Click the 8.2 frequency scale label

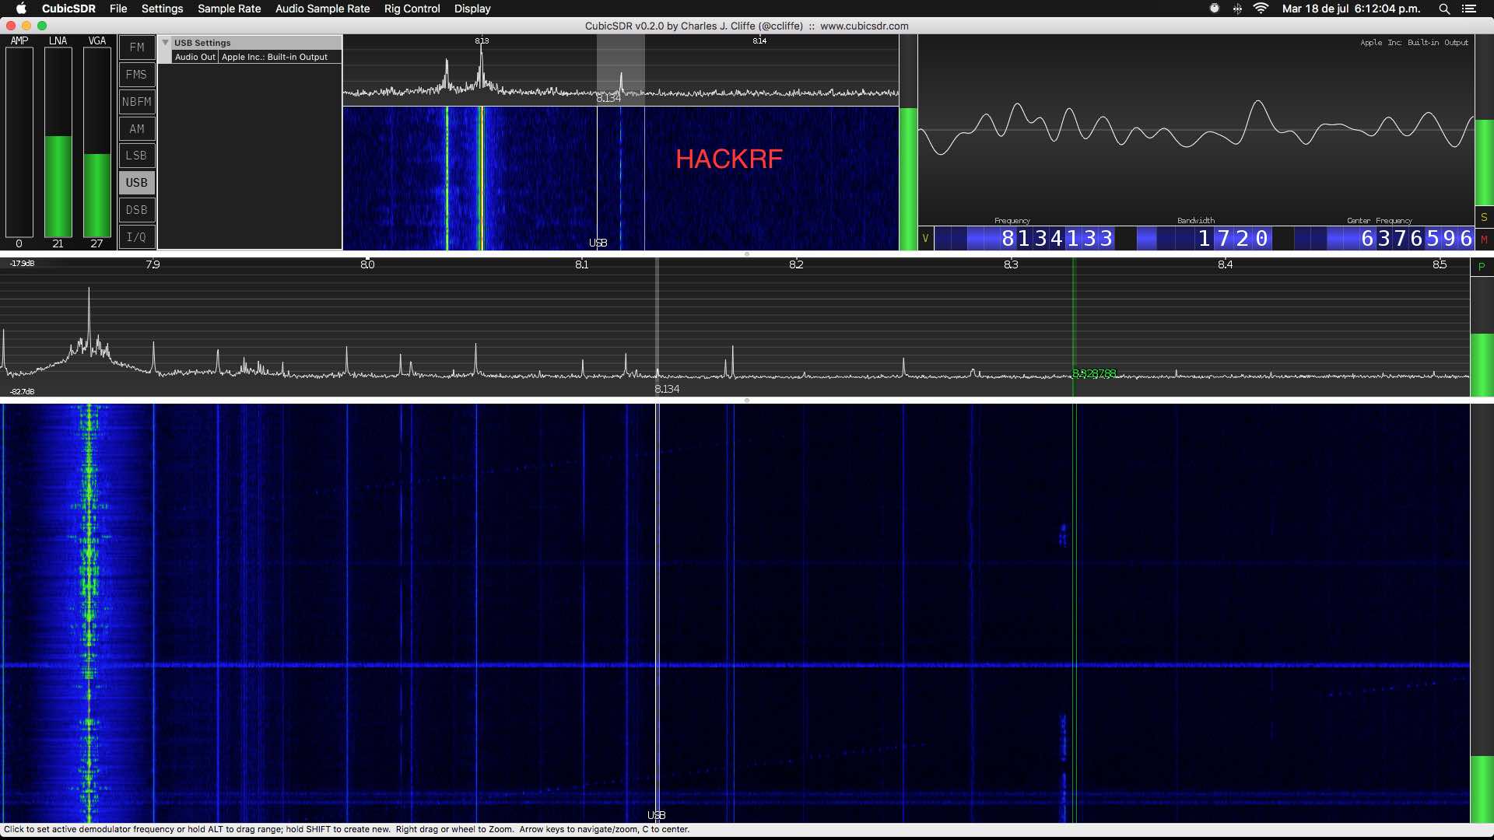(796, 264)
